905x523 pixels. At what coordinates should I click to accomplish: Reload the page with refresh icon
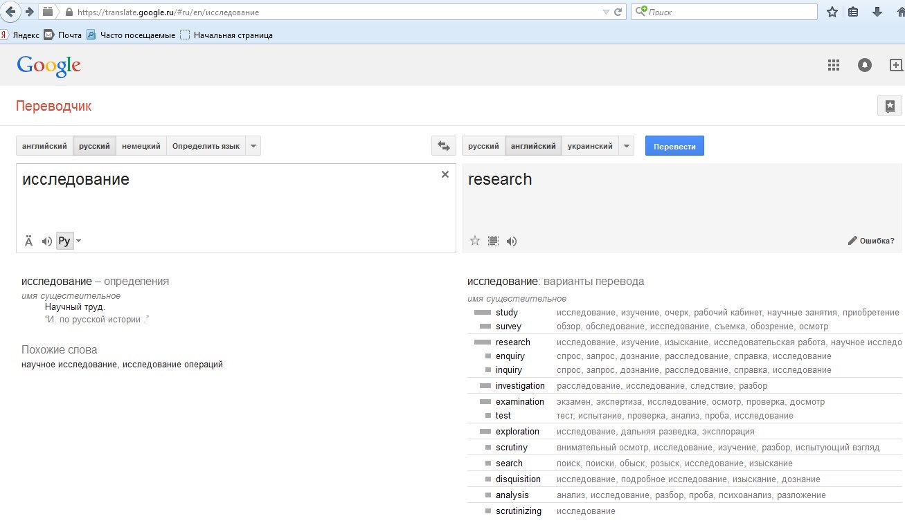pos(618,12)
